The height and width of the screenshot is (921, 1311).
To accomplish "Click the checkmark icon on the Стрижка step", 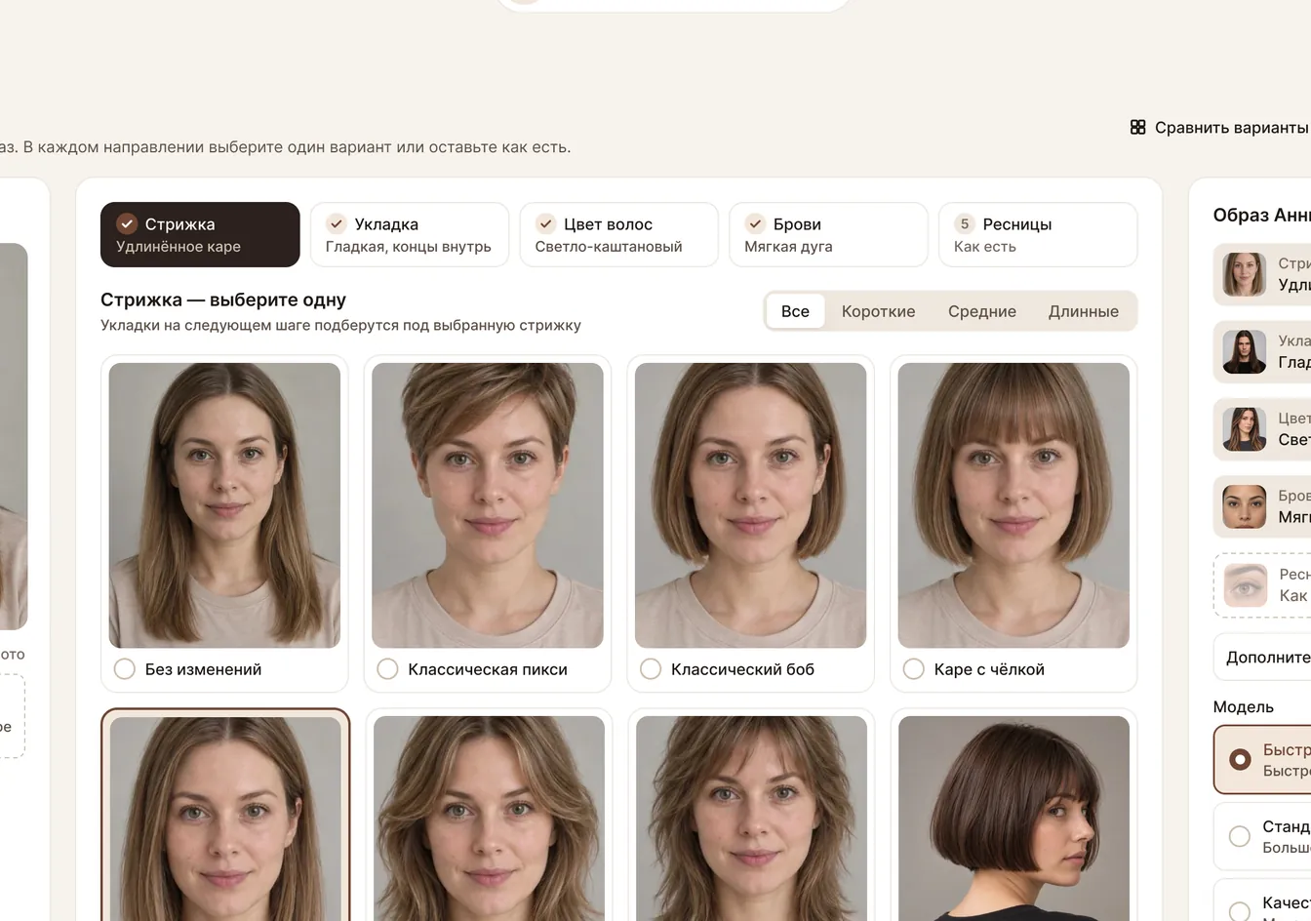I will [127, 223].
